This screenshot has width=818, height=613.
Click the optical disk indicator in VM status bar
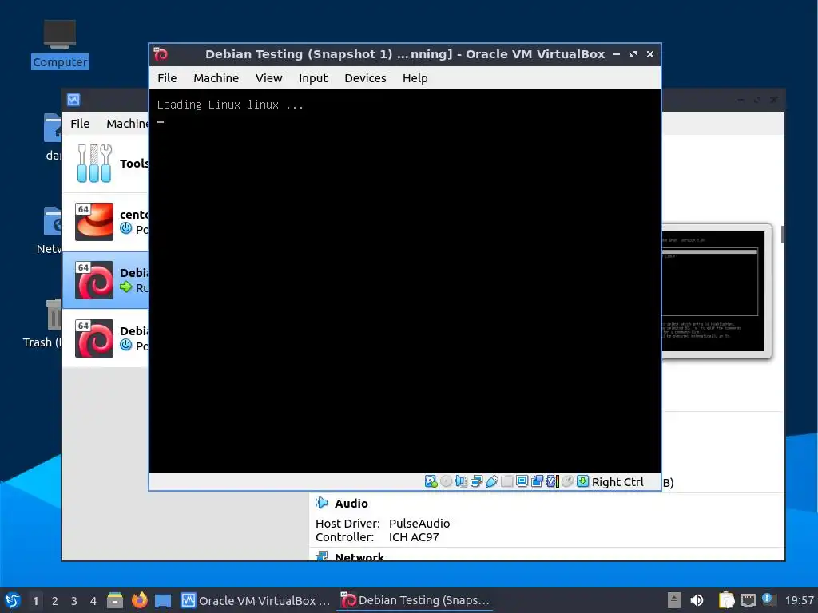[446, 481]
